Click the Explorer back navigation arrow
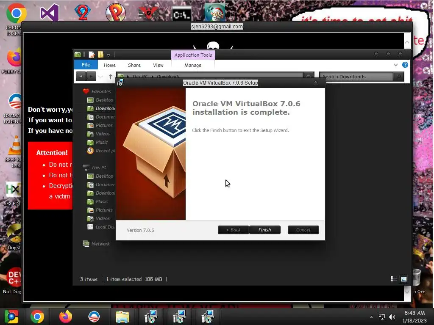This screenshot has width=434, height=325. (x=81, y=77)
